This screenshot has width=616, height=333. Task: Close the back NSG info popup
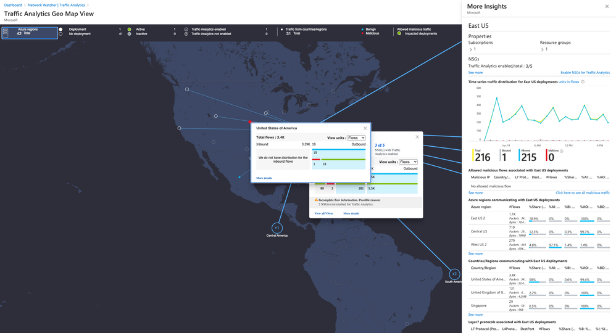417,137
